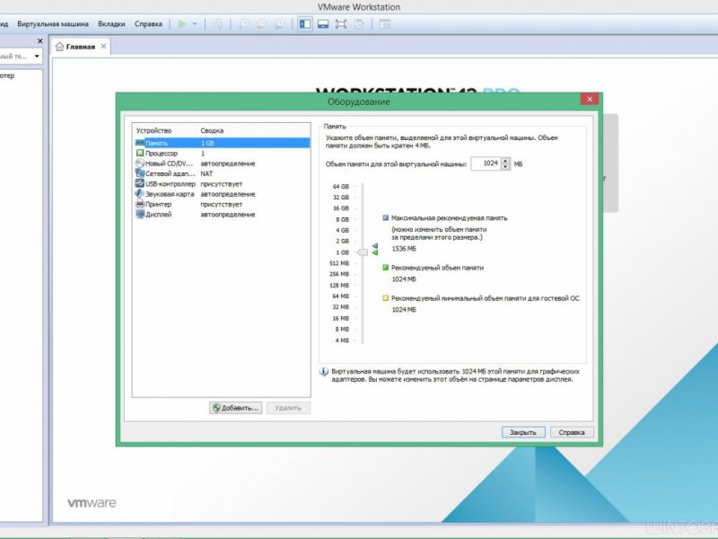Open the Справка menu in the menu bar
718x539 pixels.
[148, 24]
